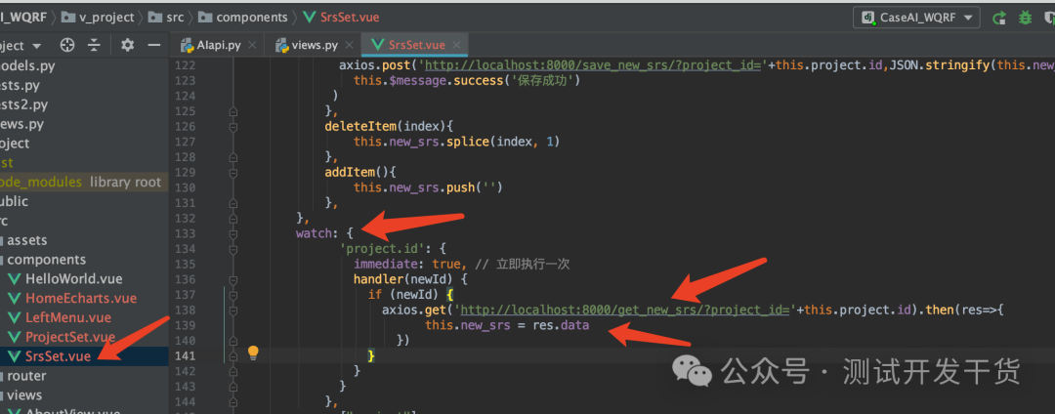Fold the 'project.id' block at line 134

pyautogui.click(x=233, y=249)
